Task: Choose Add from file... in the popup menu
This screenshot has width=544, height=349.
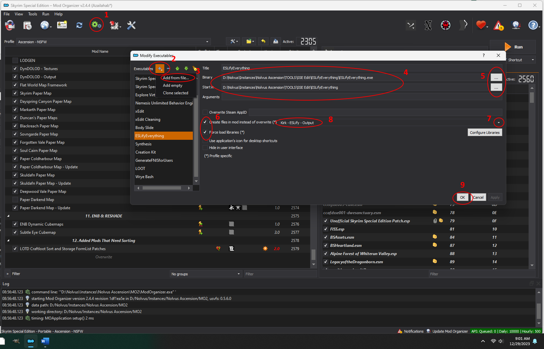Action: tap(176, 78)
